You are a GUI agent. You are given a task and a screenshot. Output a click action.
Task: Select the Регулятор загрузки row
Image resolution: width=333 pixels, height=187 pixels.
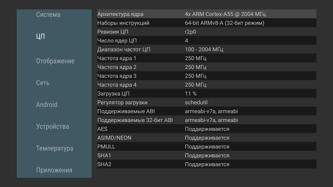click(x=207, y=102)
